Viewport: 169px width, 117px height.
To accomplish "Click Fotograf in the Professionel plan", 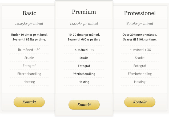I will [x=140, y=66].
